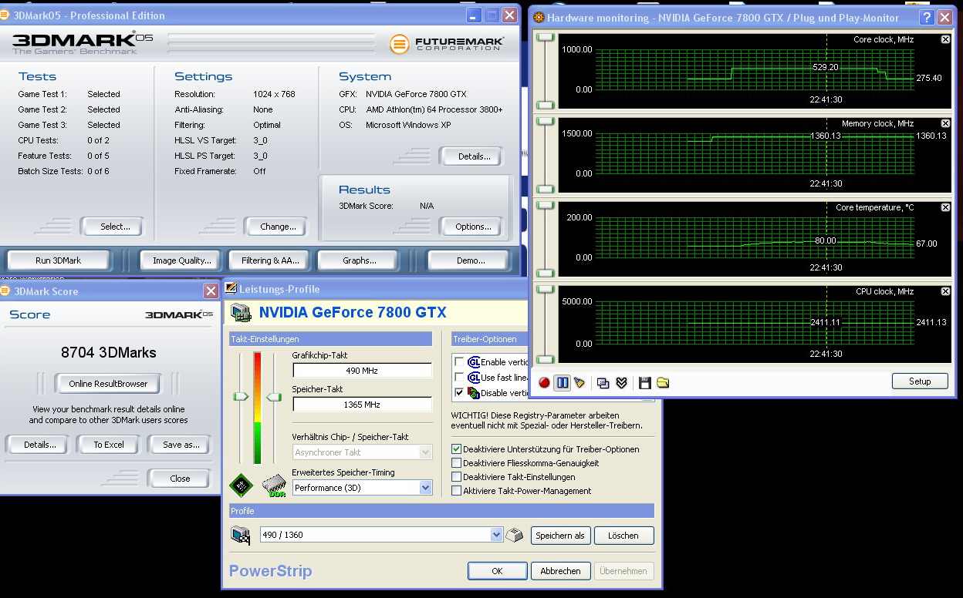The width and height of the screenshot is (963, 598).
Task: Enable the 'Use fast line...' OpenGL checkbox
Action: coord(460,378)
